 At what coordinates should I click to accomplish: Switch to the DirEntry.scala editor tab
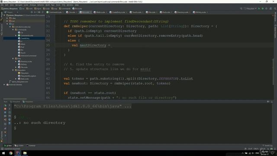tap(200, 12)
